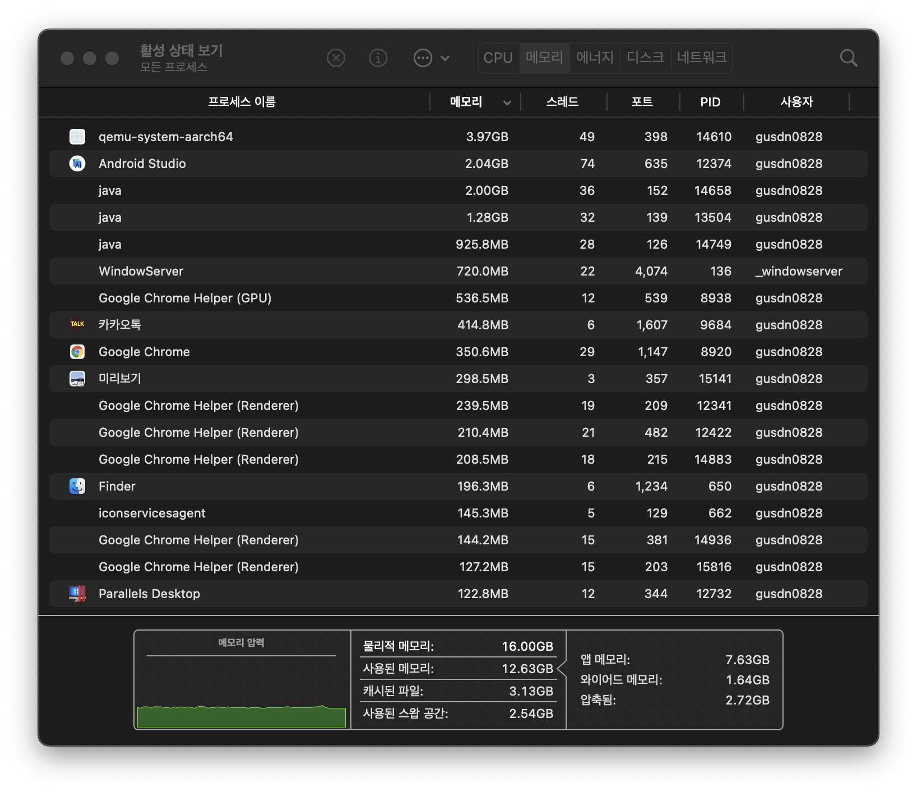Click the Google Chrome icon
The width and height of the screenshot is (917, 793).
pos(77,352)
